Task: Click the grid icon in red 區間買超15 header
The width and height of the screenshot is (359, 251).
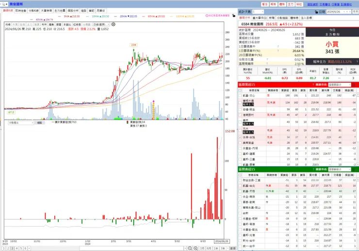Action: click(x=354, y=85)
